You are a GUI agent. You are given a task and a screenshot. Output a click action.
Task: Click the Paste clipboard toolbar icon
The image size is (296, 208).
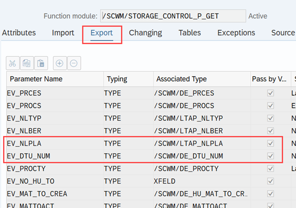point(41,63)
